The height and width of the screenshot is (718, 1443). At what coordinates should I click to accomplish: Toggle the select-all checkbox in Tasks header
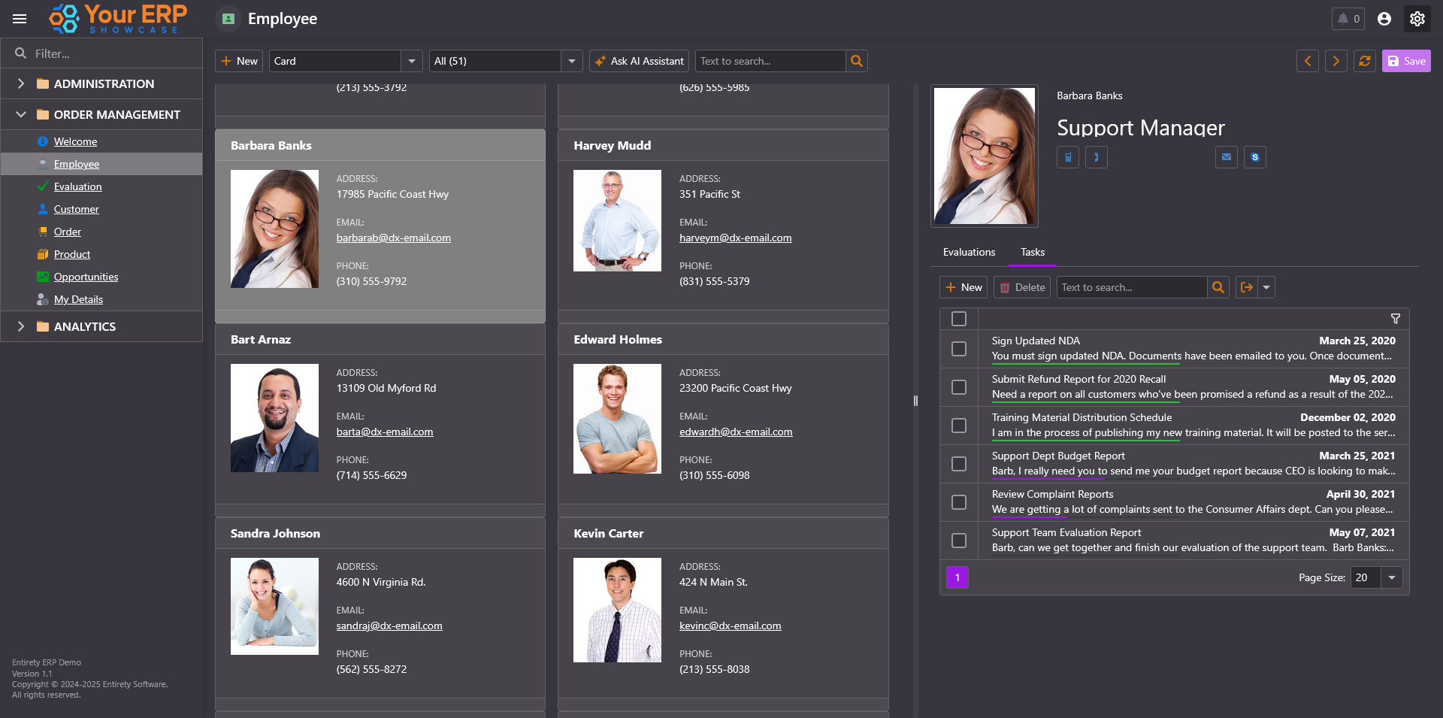(x=959, y=319)
